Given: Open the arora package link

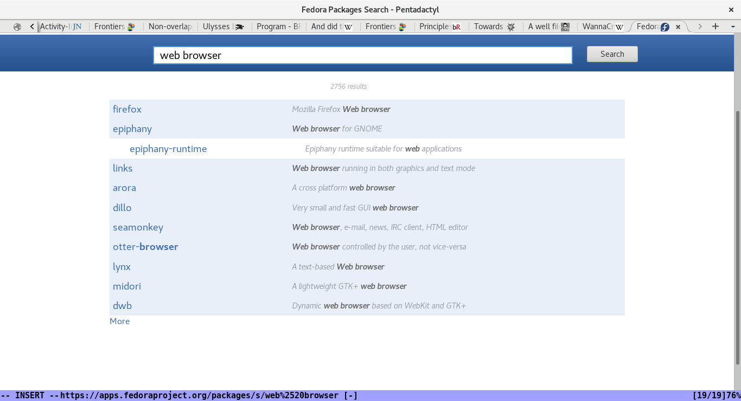Looking at the screenshot, I should click(x=124, y=188).
